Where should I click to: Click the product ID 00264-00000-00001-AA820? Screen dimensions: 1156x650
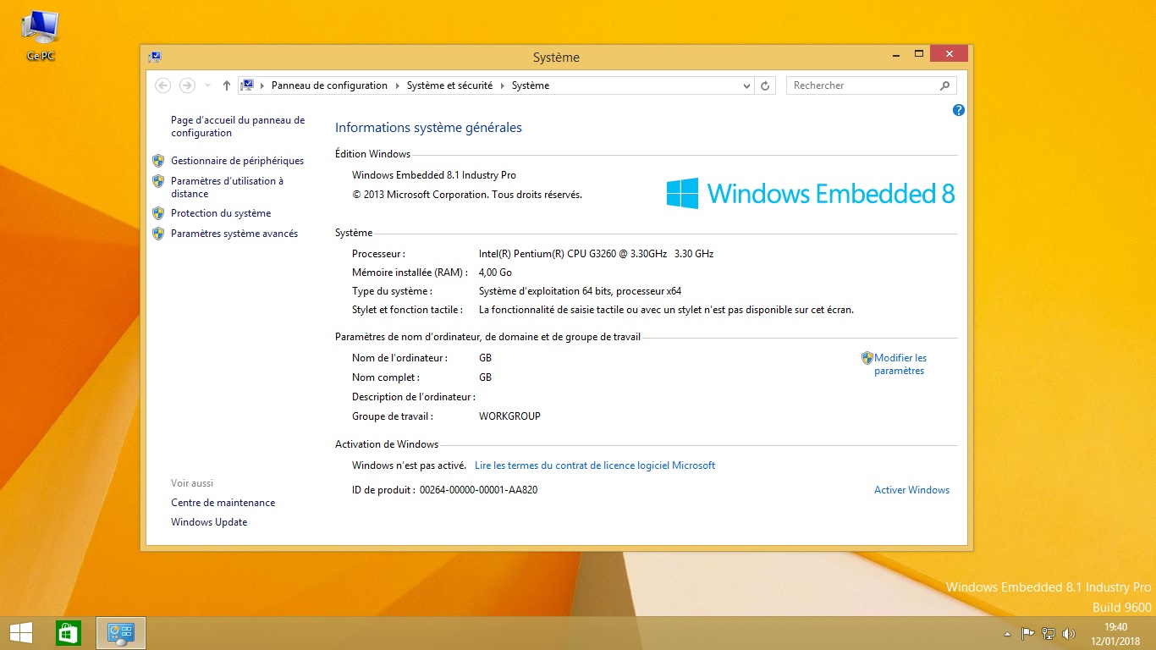pos(479,490)
